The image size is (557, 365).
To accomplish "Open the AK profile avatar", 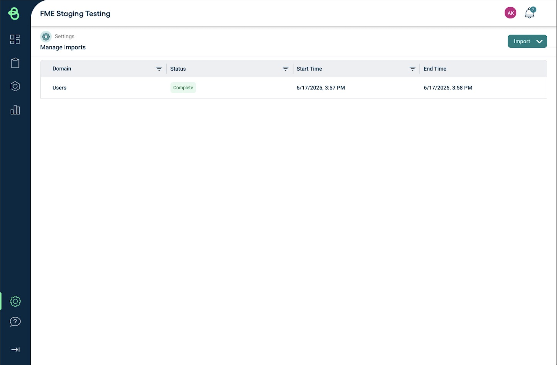I will point(510,13).
